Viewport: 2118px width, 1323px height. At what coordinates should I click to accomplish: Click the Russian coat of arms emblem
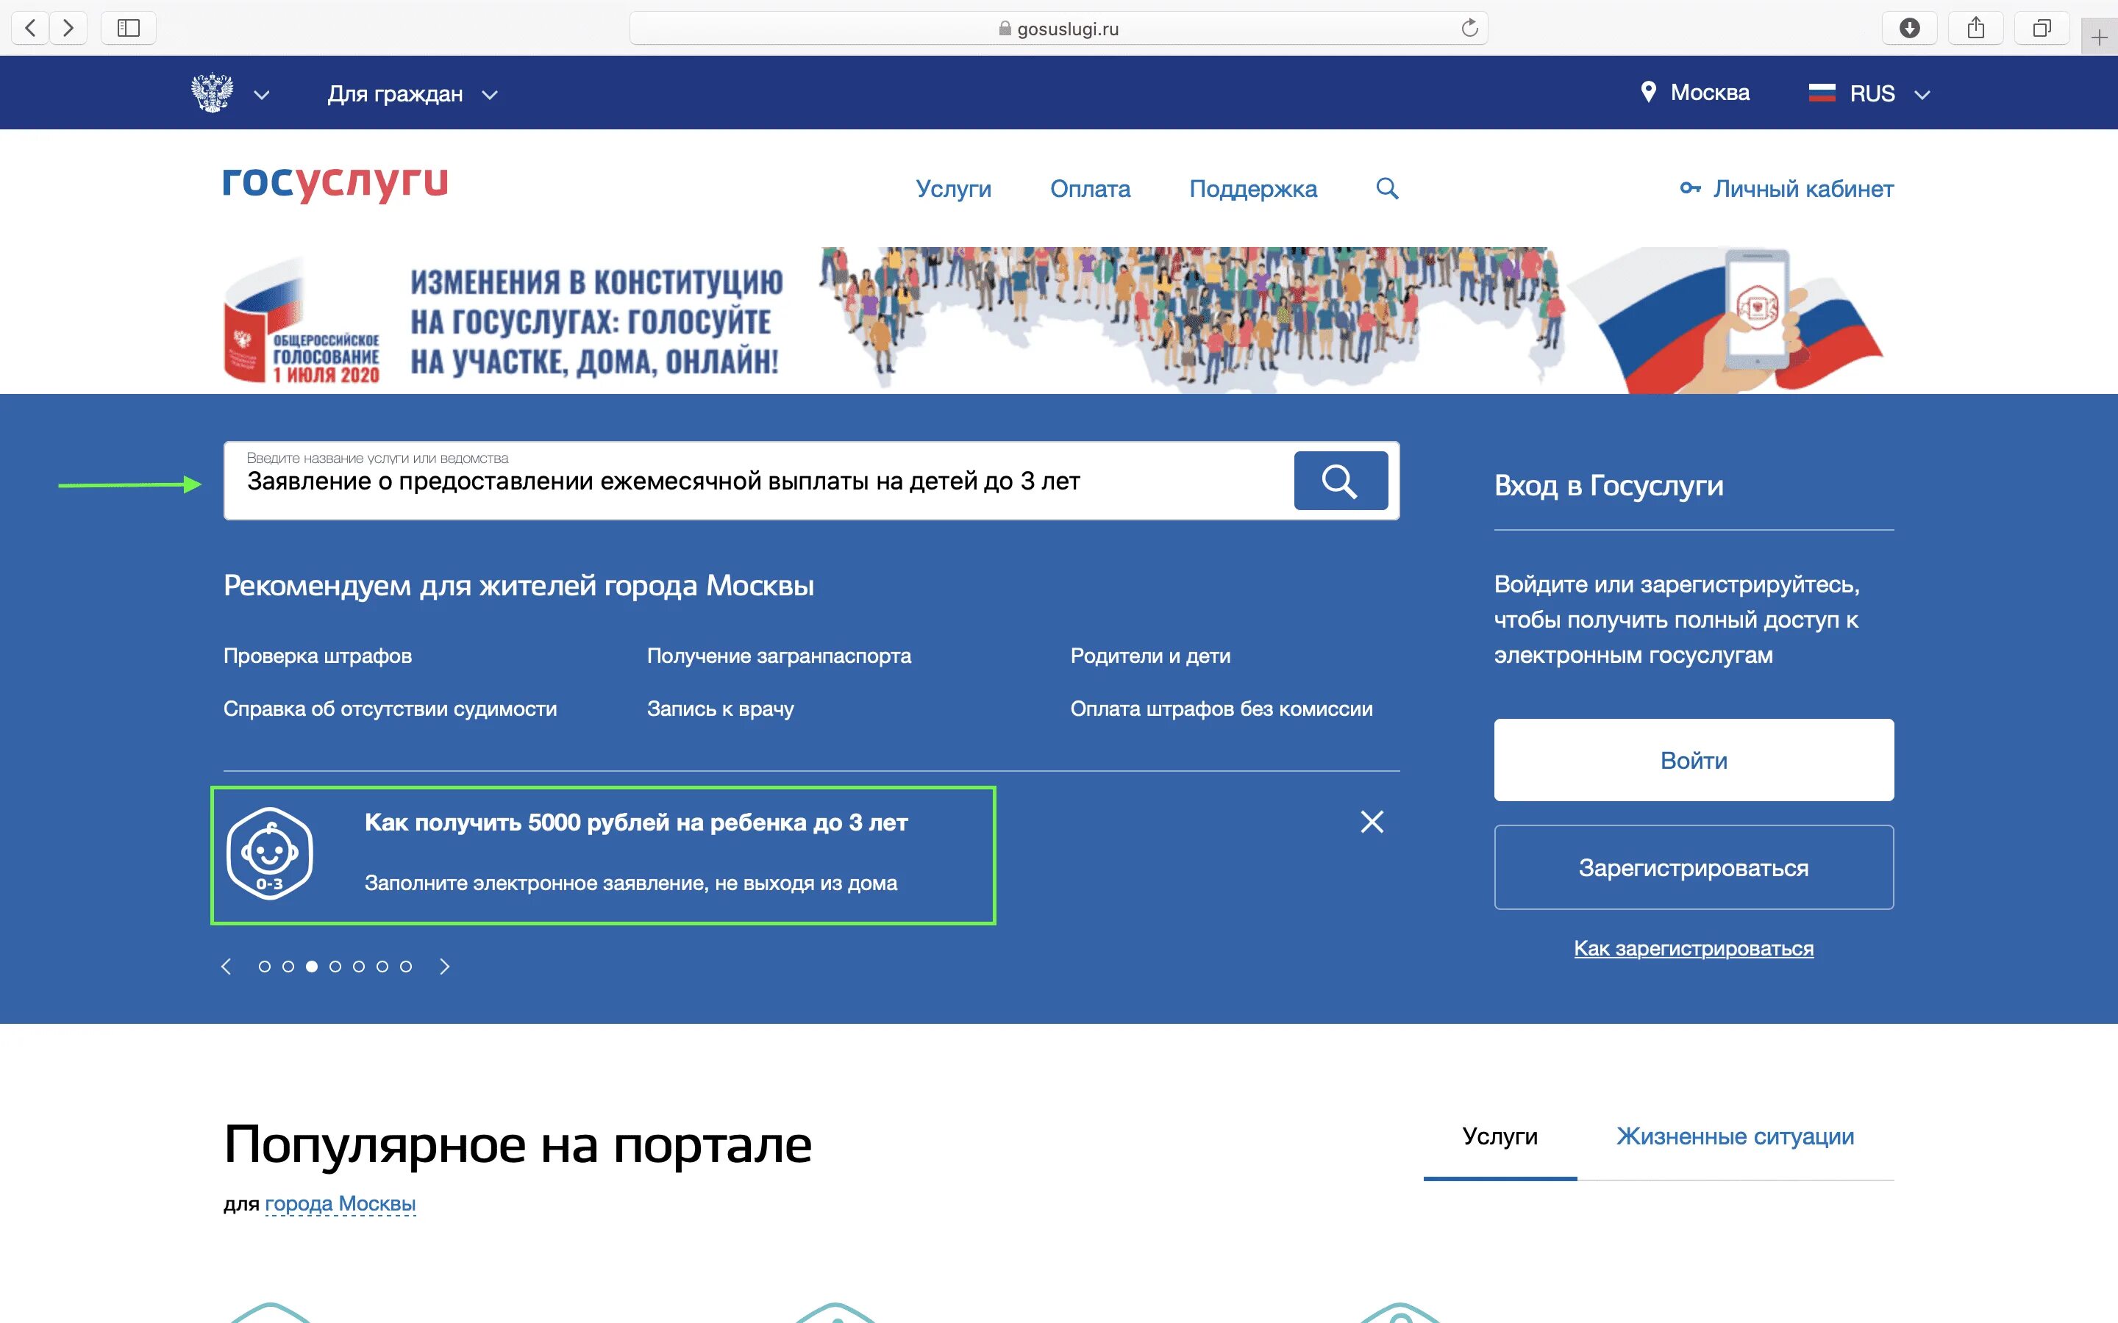[x=212, y=93]
